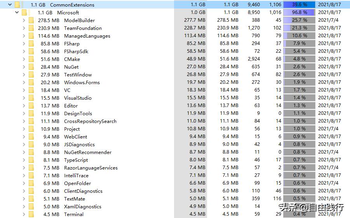The width and height of the screenshot is (350, 218).
Task: Select the XamlDiagnostics folder name
Action: pyautogui.click(x=83, y=207)
